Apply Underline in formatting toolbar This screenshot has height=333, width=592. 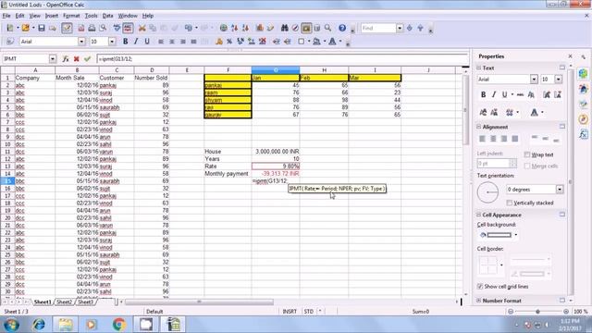click(147, 42)
